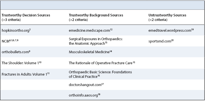Select Orthopaedic Basic Science: Foundations entry
The width and height of the screenshot is (205, 105).
pyautogui.click(x=100, y=74)
